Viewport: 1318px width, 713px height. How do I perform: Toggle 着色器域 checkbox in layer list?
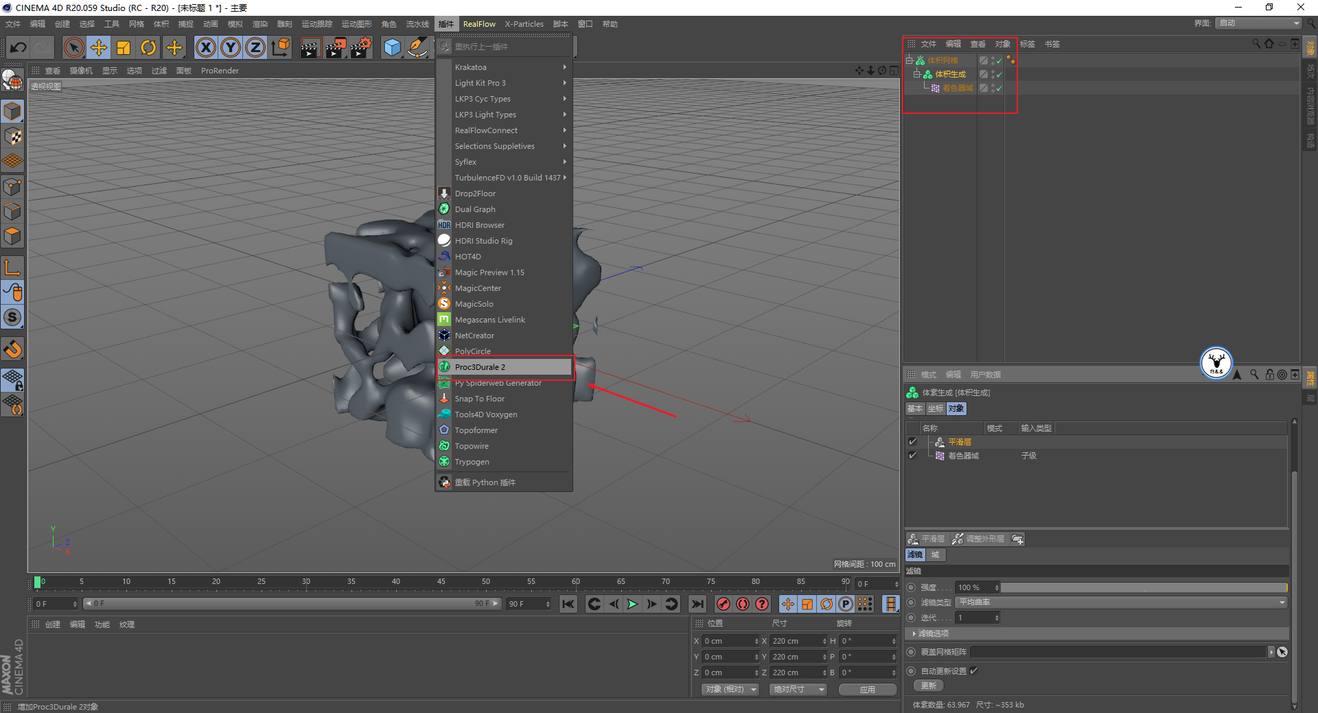pyautogui.click(x=912, y=456)
